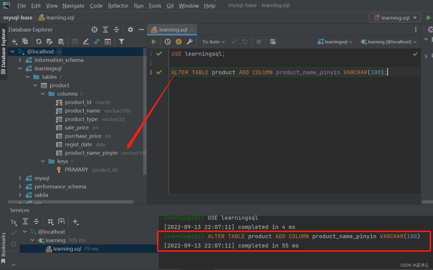The width and height of the screenshot is (433, 270).
Task: Execute the SQL statement with green run arrow
Action: [154, 42]
